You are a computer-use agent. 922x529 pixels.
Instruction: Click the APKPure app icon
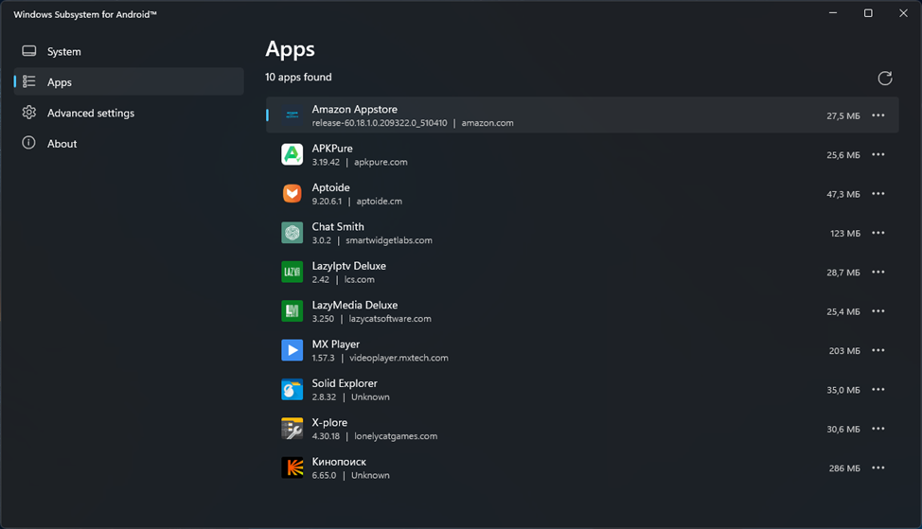click(293, 154)
